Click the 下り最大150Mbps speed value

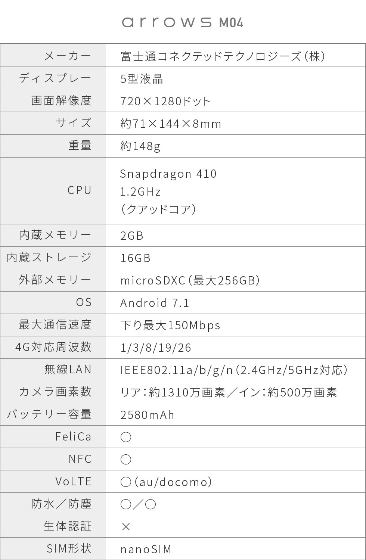click(x=170, y=325)
